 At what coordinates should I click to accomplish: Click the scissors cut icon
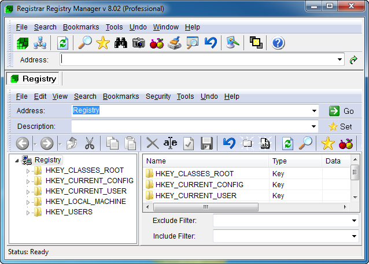(89, 143)
